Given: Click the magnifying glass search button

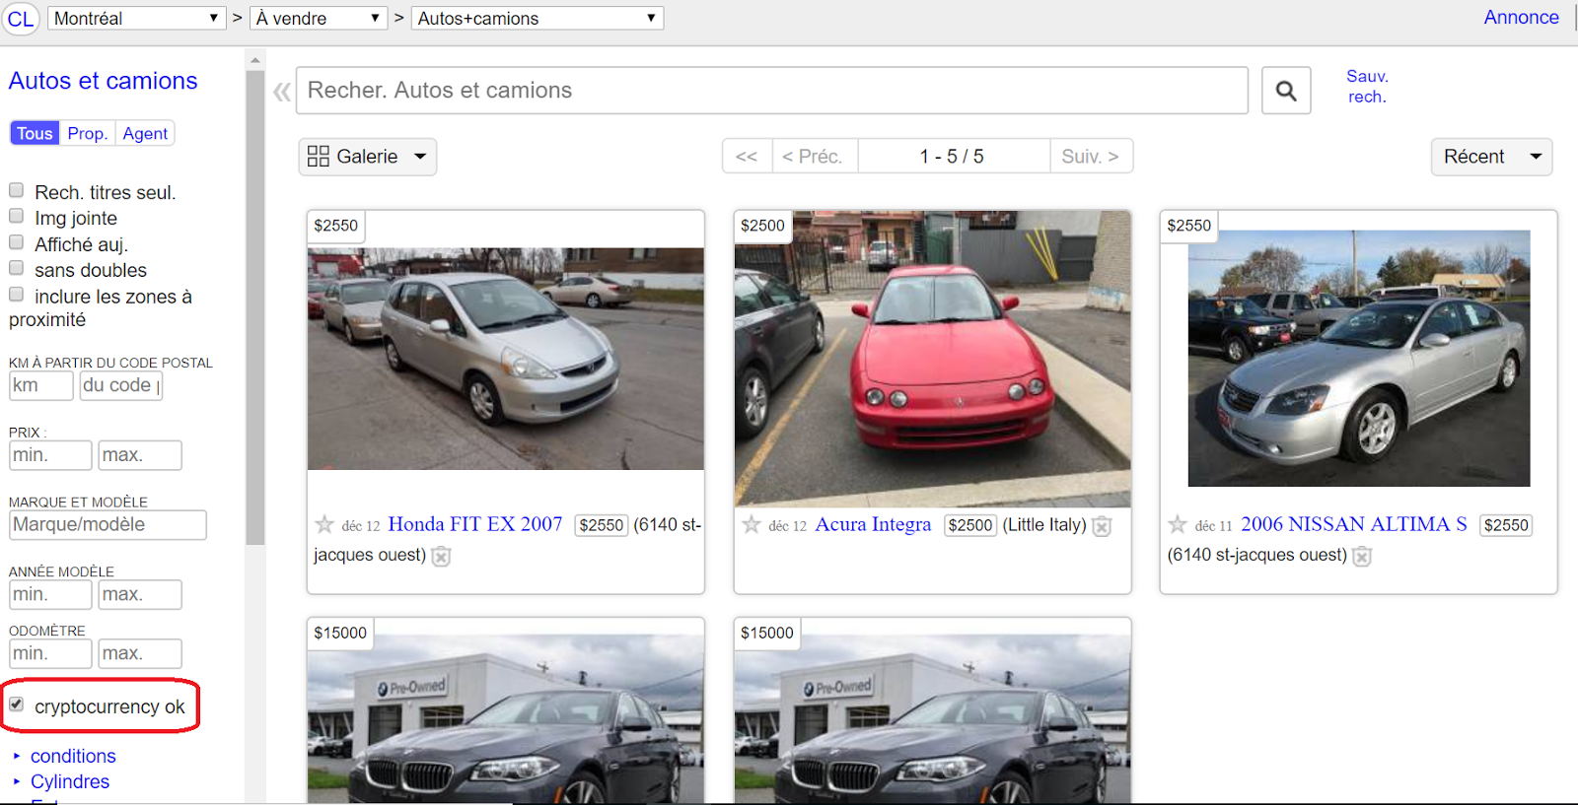Looking at the screenshot, I should click(x=1286, y=91).
